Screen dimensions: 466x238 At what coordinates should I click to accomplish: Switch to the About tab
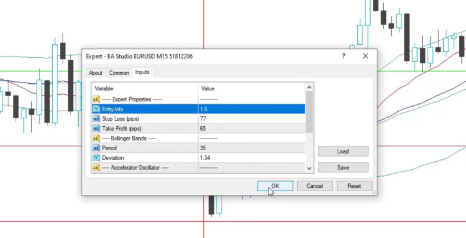pyautogui.click(x=95, y=73)
